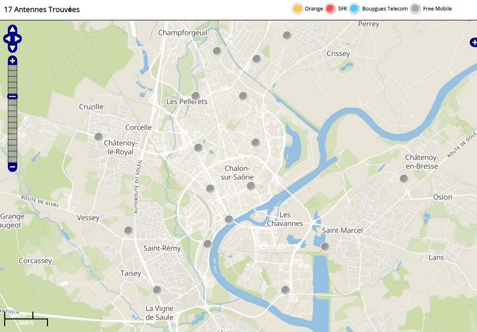Toggle the Bouygues Telecom operator filter

click(x=355, y=9)
